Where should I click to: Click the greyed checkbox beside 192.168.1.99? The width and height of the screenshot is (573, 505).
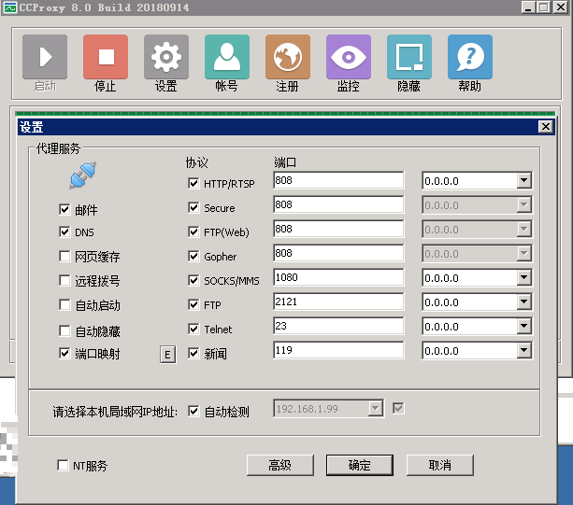coord(398,408)
